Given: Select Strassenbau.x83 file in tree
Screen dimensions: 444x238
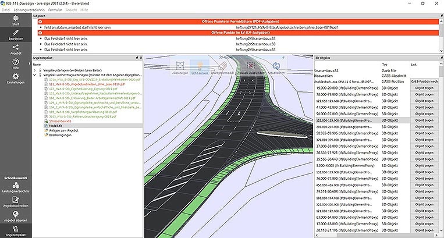Looking at the screenshot, I should (x=60, y=121).
